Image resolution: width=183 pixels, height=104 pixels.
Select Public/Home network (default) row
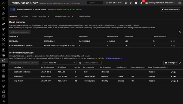(x=95, y=45)
